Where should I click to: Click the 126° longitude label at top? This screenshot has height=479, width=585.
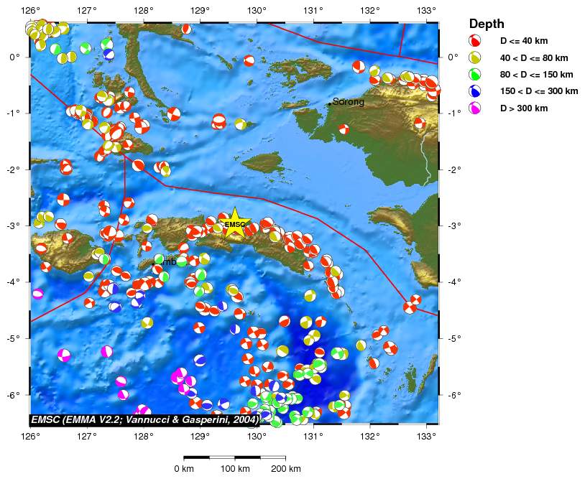click(x=30, y=10)
